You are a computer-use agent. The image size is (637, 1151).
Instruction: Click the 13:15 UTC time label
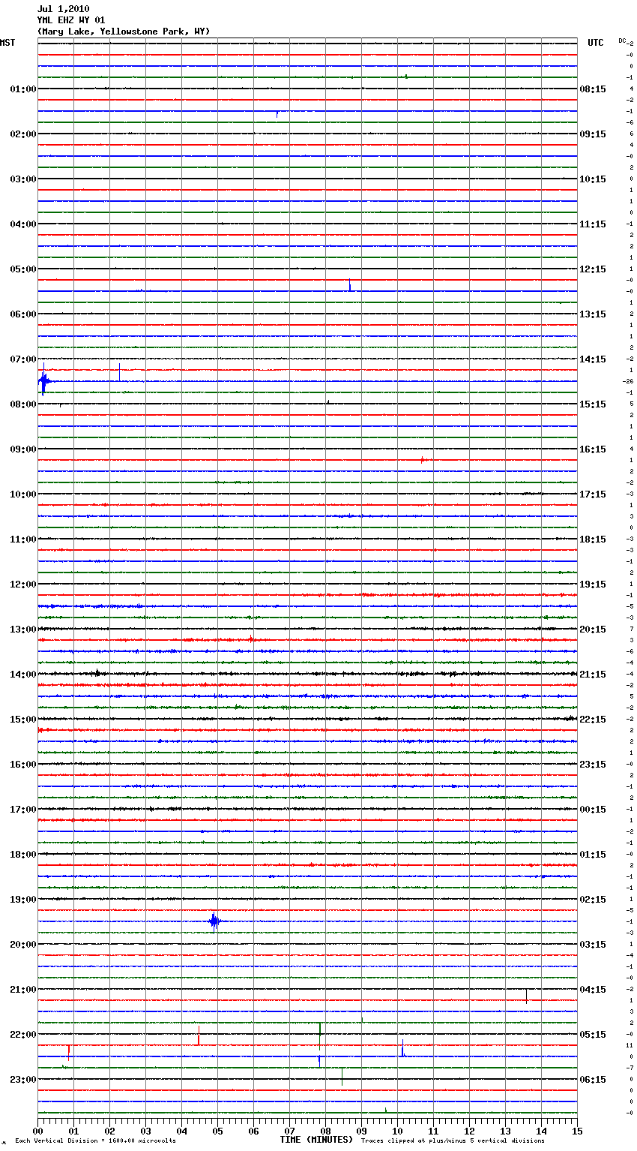point(593,314)
